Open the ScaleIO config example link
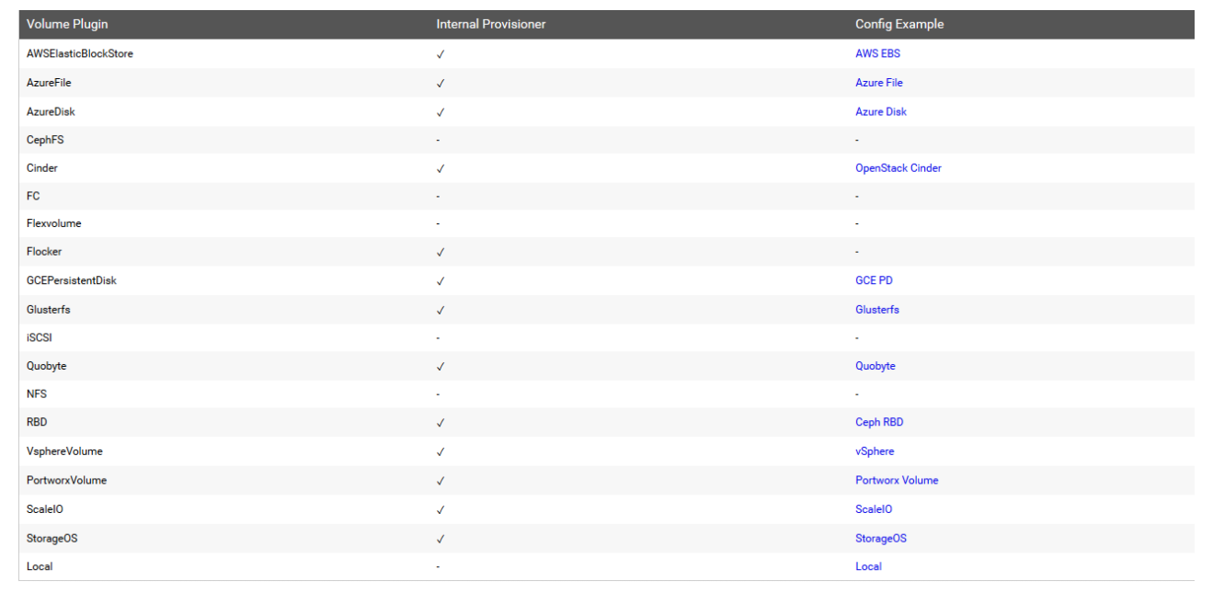Screen dimensions: 1213x604 click(874, 509)
